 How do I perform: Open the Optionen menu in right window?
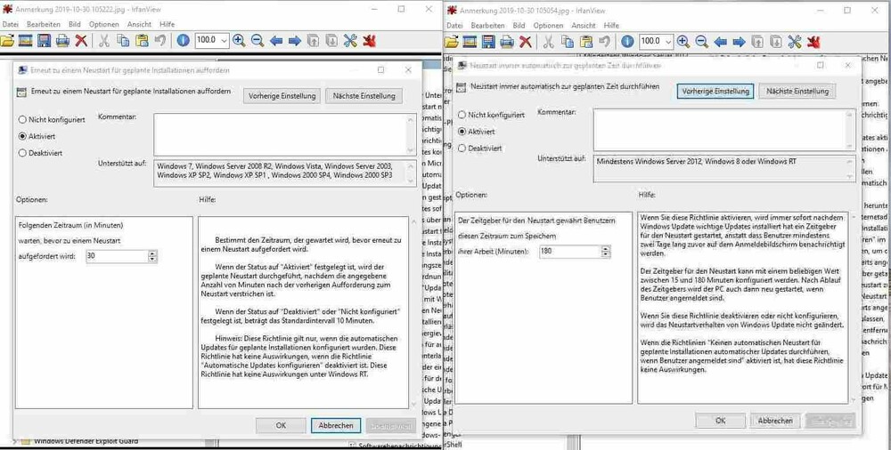548,26
